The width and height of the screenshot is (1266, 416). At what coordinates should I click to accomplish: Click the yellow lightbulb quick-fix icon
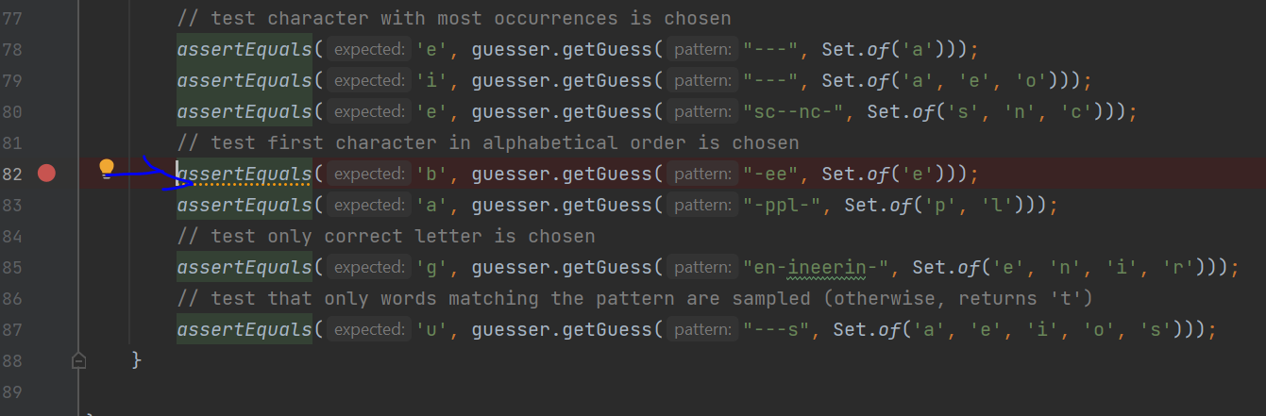[107, 168]
